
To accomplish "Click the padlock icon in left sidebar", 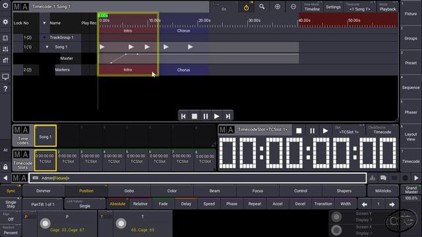I will 5,167.
